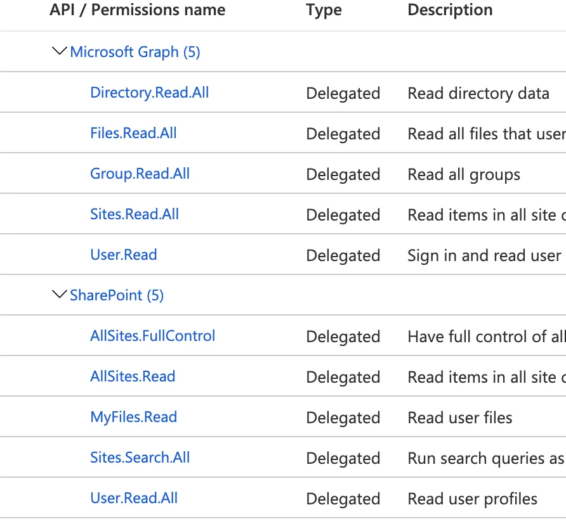
Task: Click the 'Read user profiles' description
Action: pos(472,499)
